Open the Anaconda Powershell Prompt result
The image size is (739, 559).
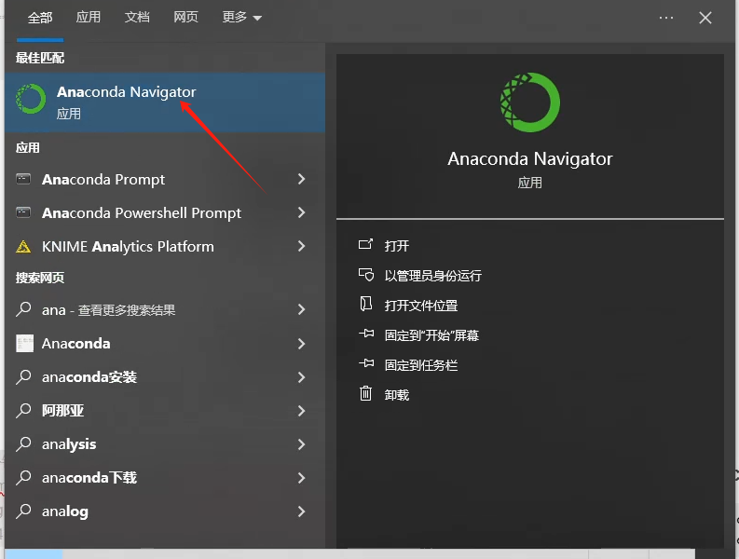pyautogui.click(x=165, y=212)
